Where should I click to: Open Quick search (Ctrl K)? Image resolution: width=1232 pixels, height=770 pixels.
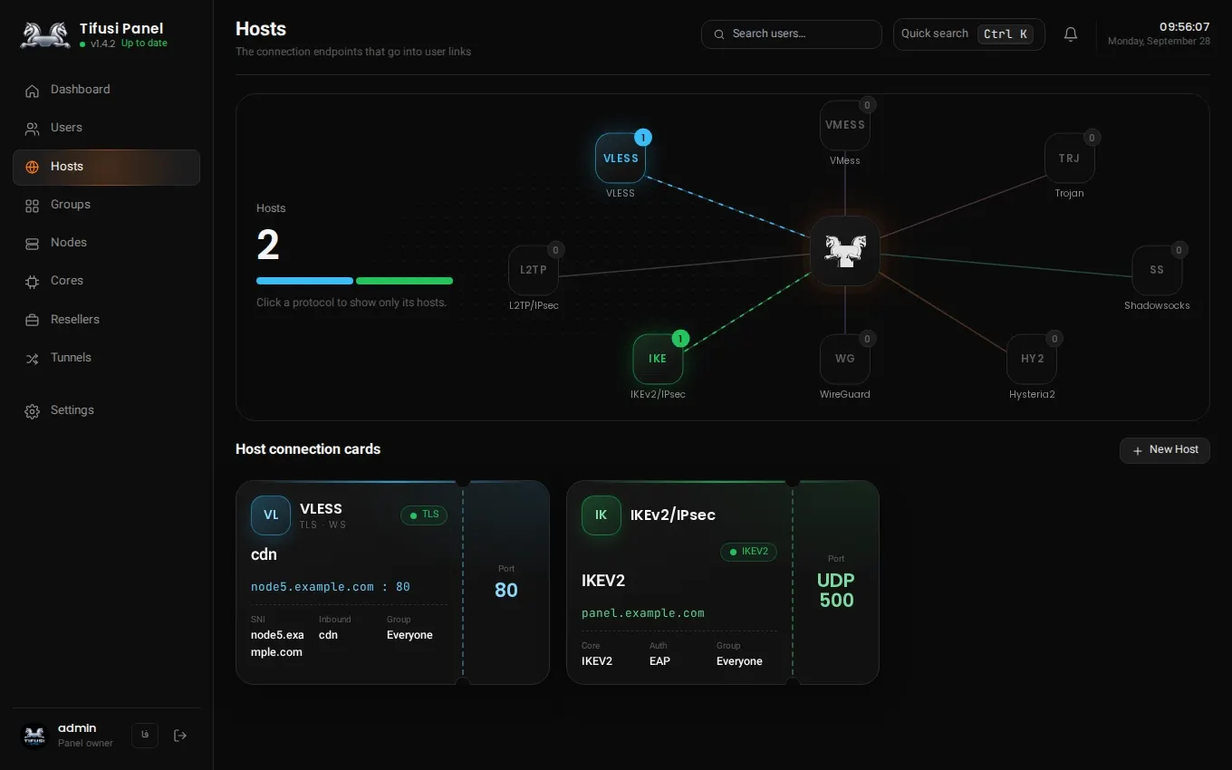pos(968,34)
